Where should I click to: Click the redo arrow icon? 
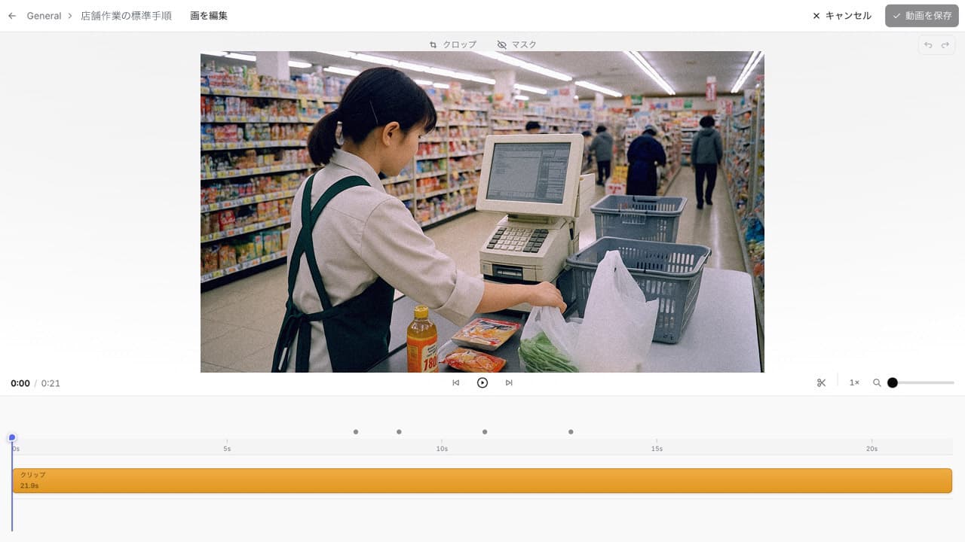[x=945, y=45]
